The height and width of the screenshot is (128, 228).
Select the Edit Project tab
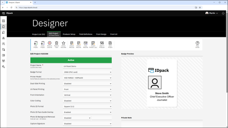click(54, 34)
